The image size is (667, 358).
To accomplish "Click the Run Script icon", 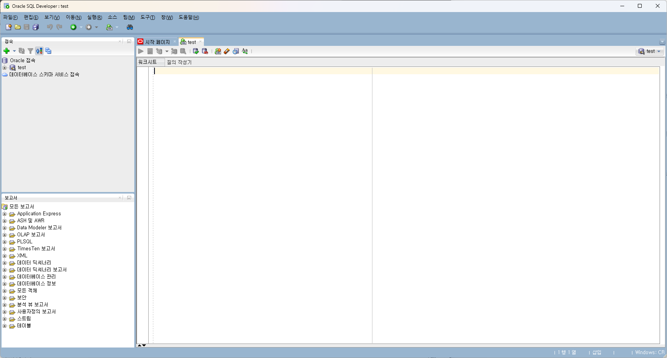I will tap(150, 51).
